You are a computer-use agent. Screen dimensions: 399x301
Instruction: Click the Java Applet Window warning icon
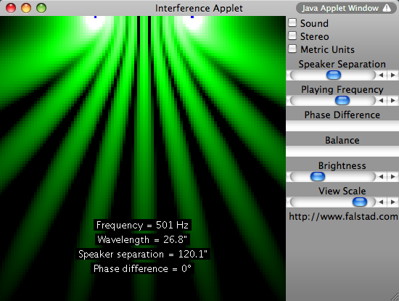387,8
